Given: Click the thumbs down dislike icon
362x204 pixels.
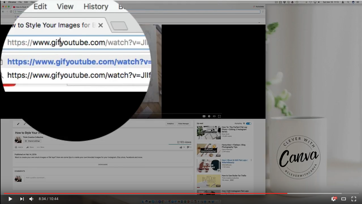Looking at the screenshot, I should (x=188, y=147).
